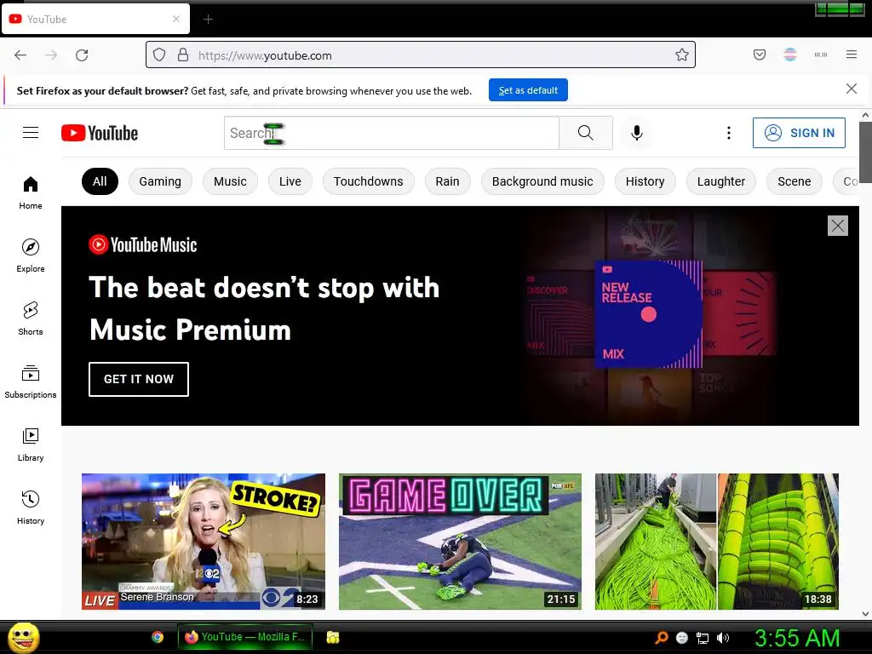Click the toolbar extension icon beside avatar
This screenshot has width=872, height=654.
pos(821,54)
